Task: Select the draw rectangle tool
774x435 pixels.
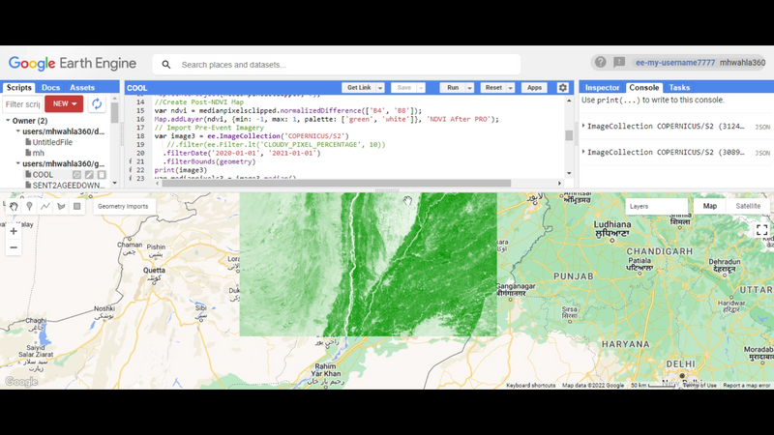Action: (x=77, y=206)
